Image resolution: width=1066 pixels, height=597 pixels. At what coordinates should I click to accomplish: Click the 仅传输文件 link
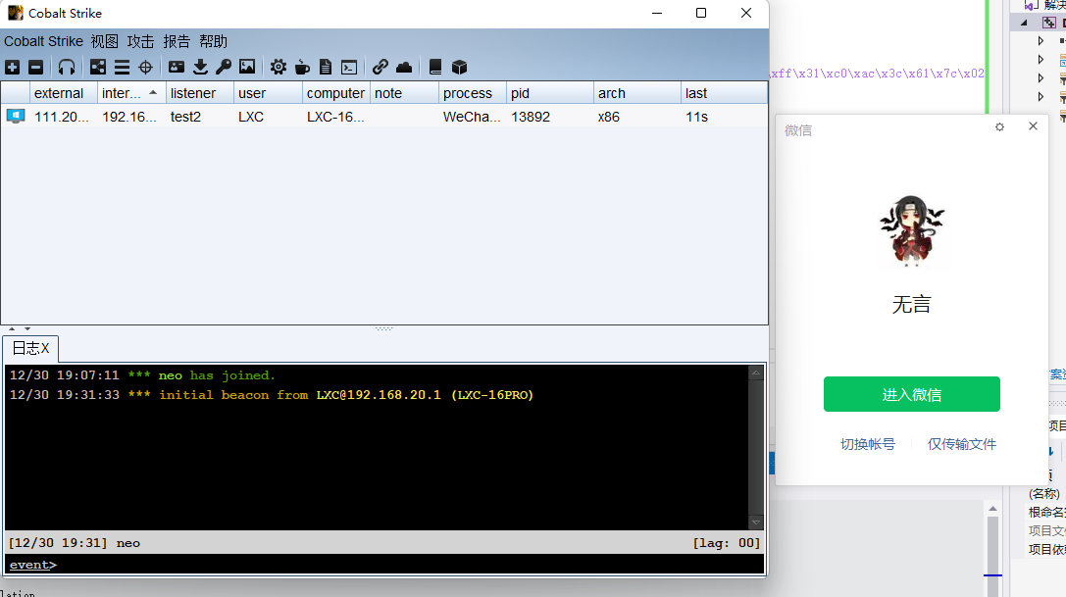pos(962,444)
